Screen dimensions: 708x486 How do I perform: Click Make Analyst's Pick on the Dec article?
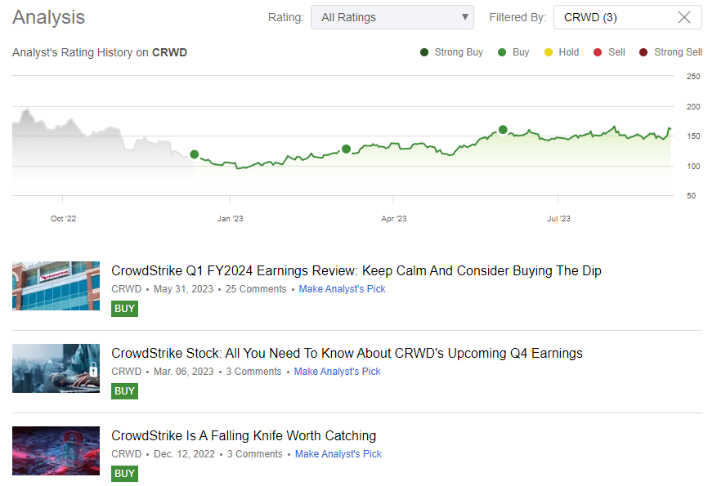click(338, 453)
